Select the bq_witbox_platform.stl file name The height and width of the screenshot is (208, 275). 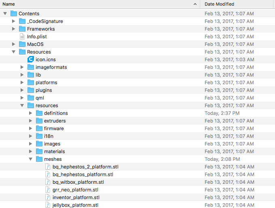78,182
